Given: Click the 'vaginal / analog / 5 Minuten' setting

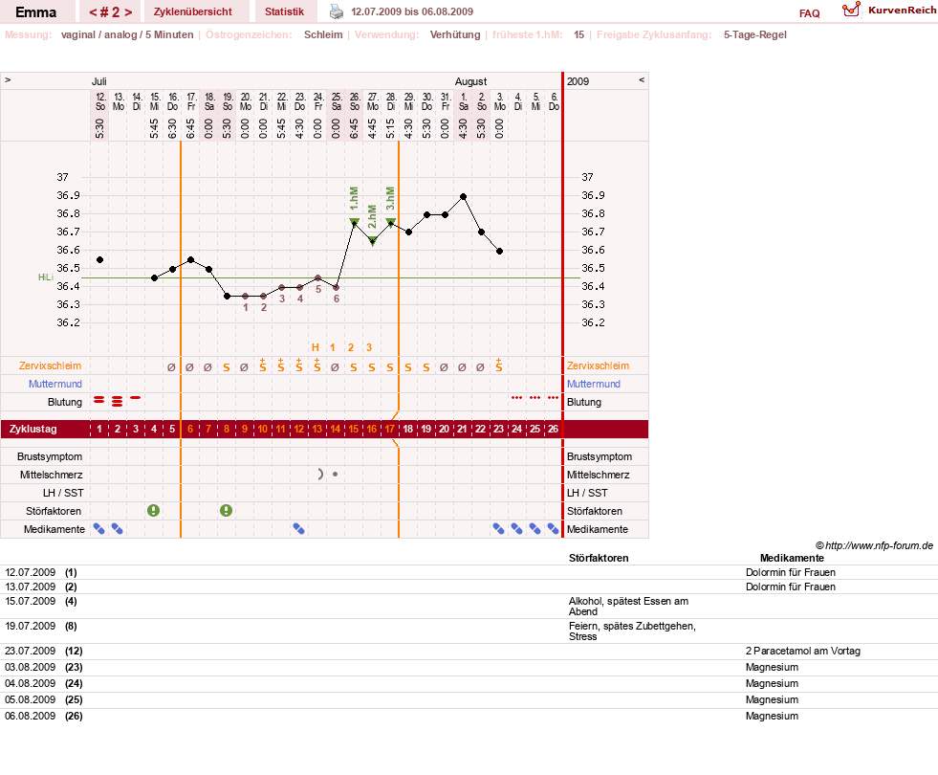Looking at the screenshot, I should click(127, 34).
